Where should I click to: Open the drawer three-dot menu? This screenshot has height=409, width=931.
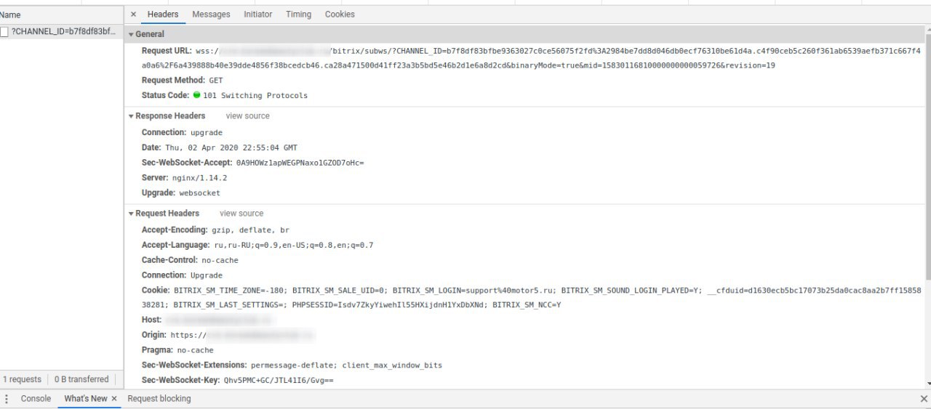click(7, 399)
